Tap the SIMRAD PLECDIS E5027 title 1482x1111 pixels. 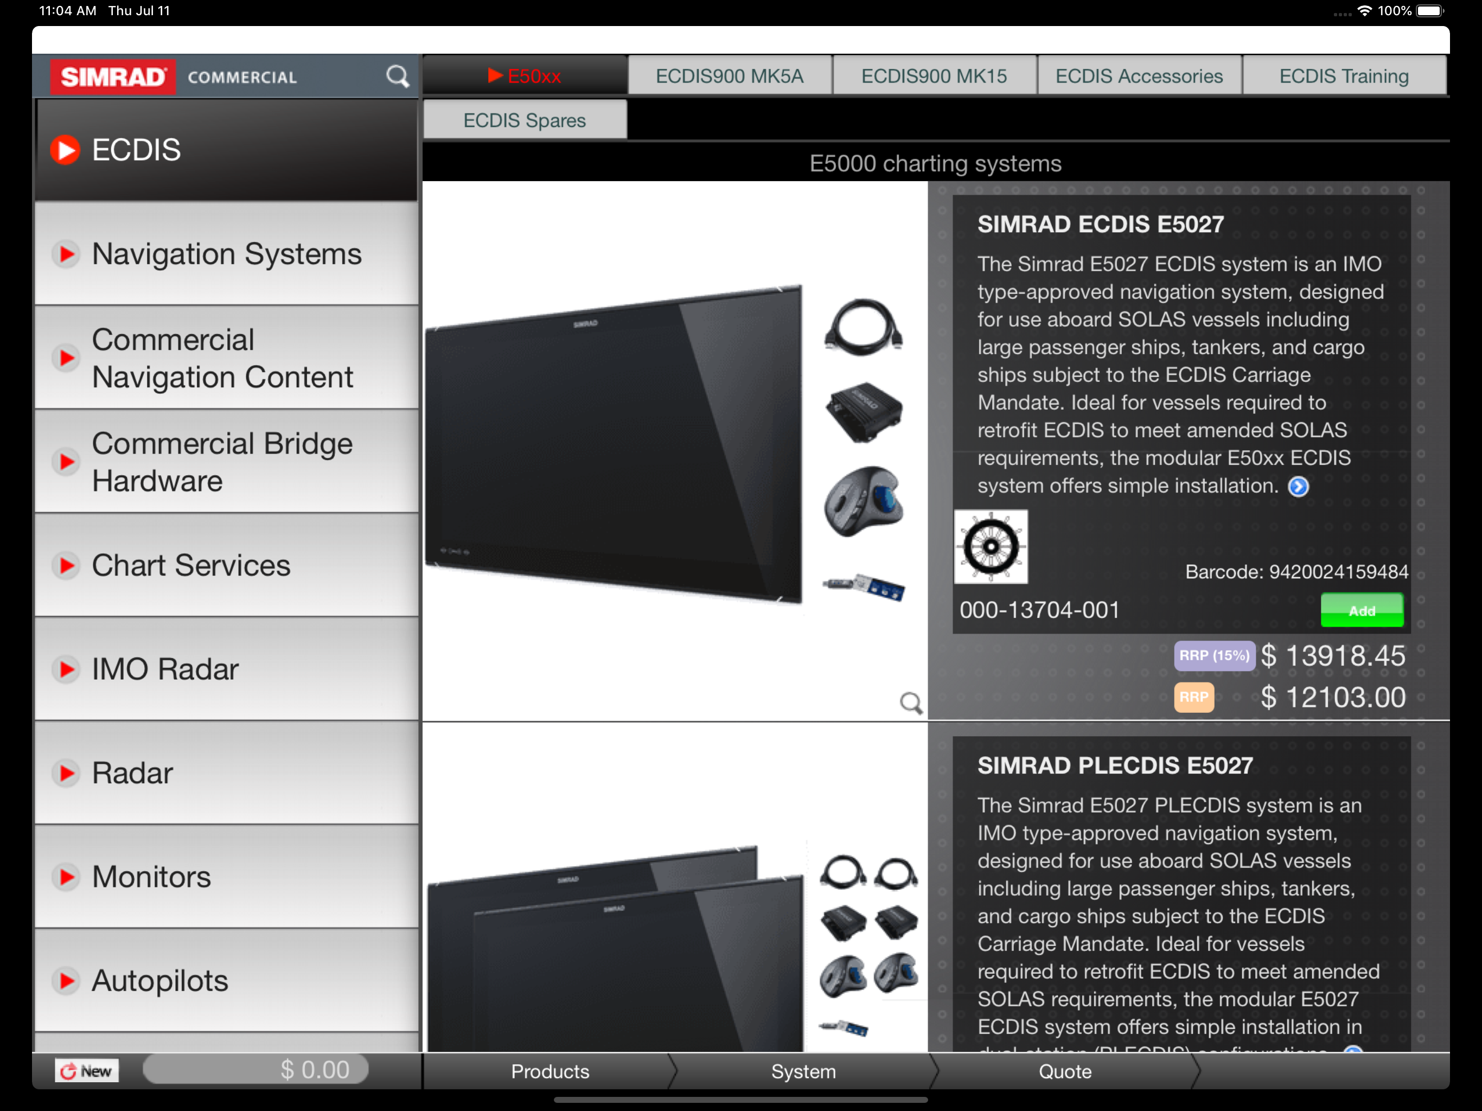coord(1115,766)
